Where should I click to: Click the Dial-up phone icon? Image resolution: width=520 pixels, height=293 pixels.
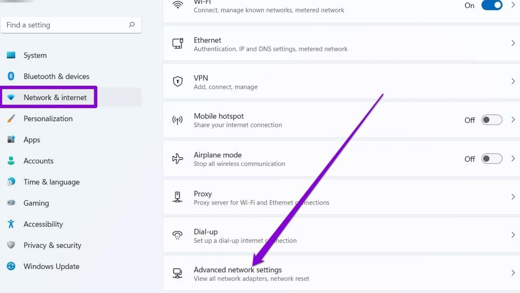178,235
